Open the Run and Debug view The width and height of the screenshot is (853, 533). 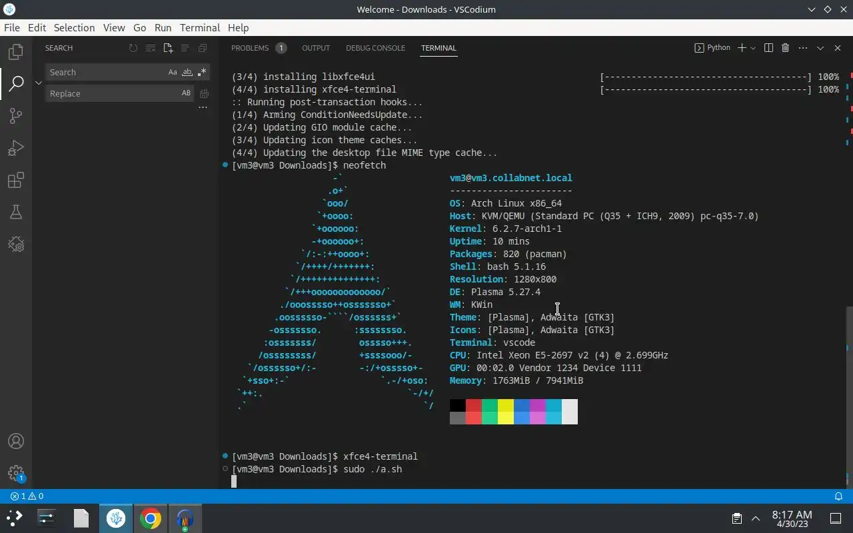pyautogui.click(x=16, y=148)
